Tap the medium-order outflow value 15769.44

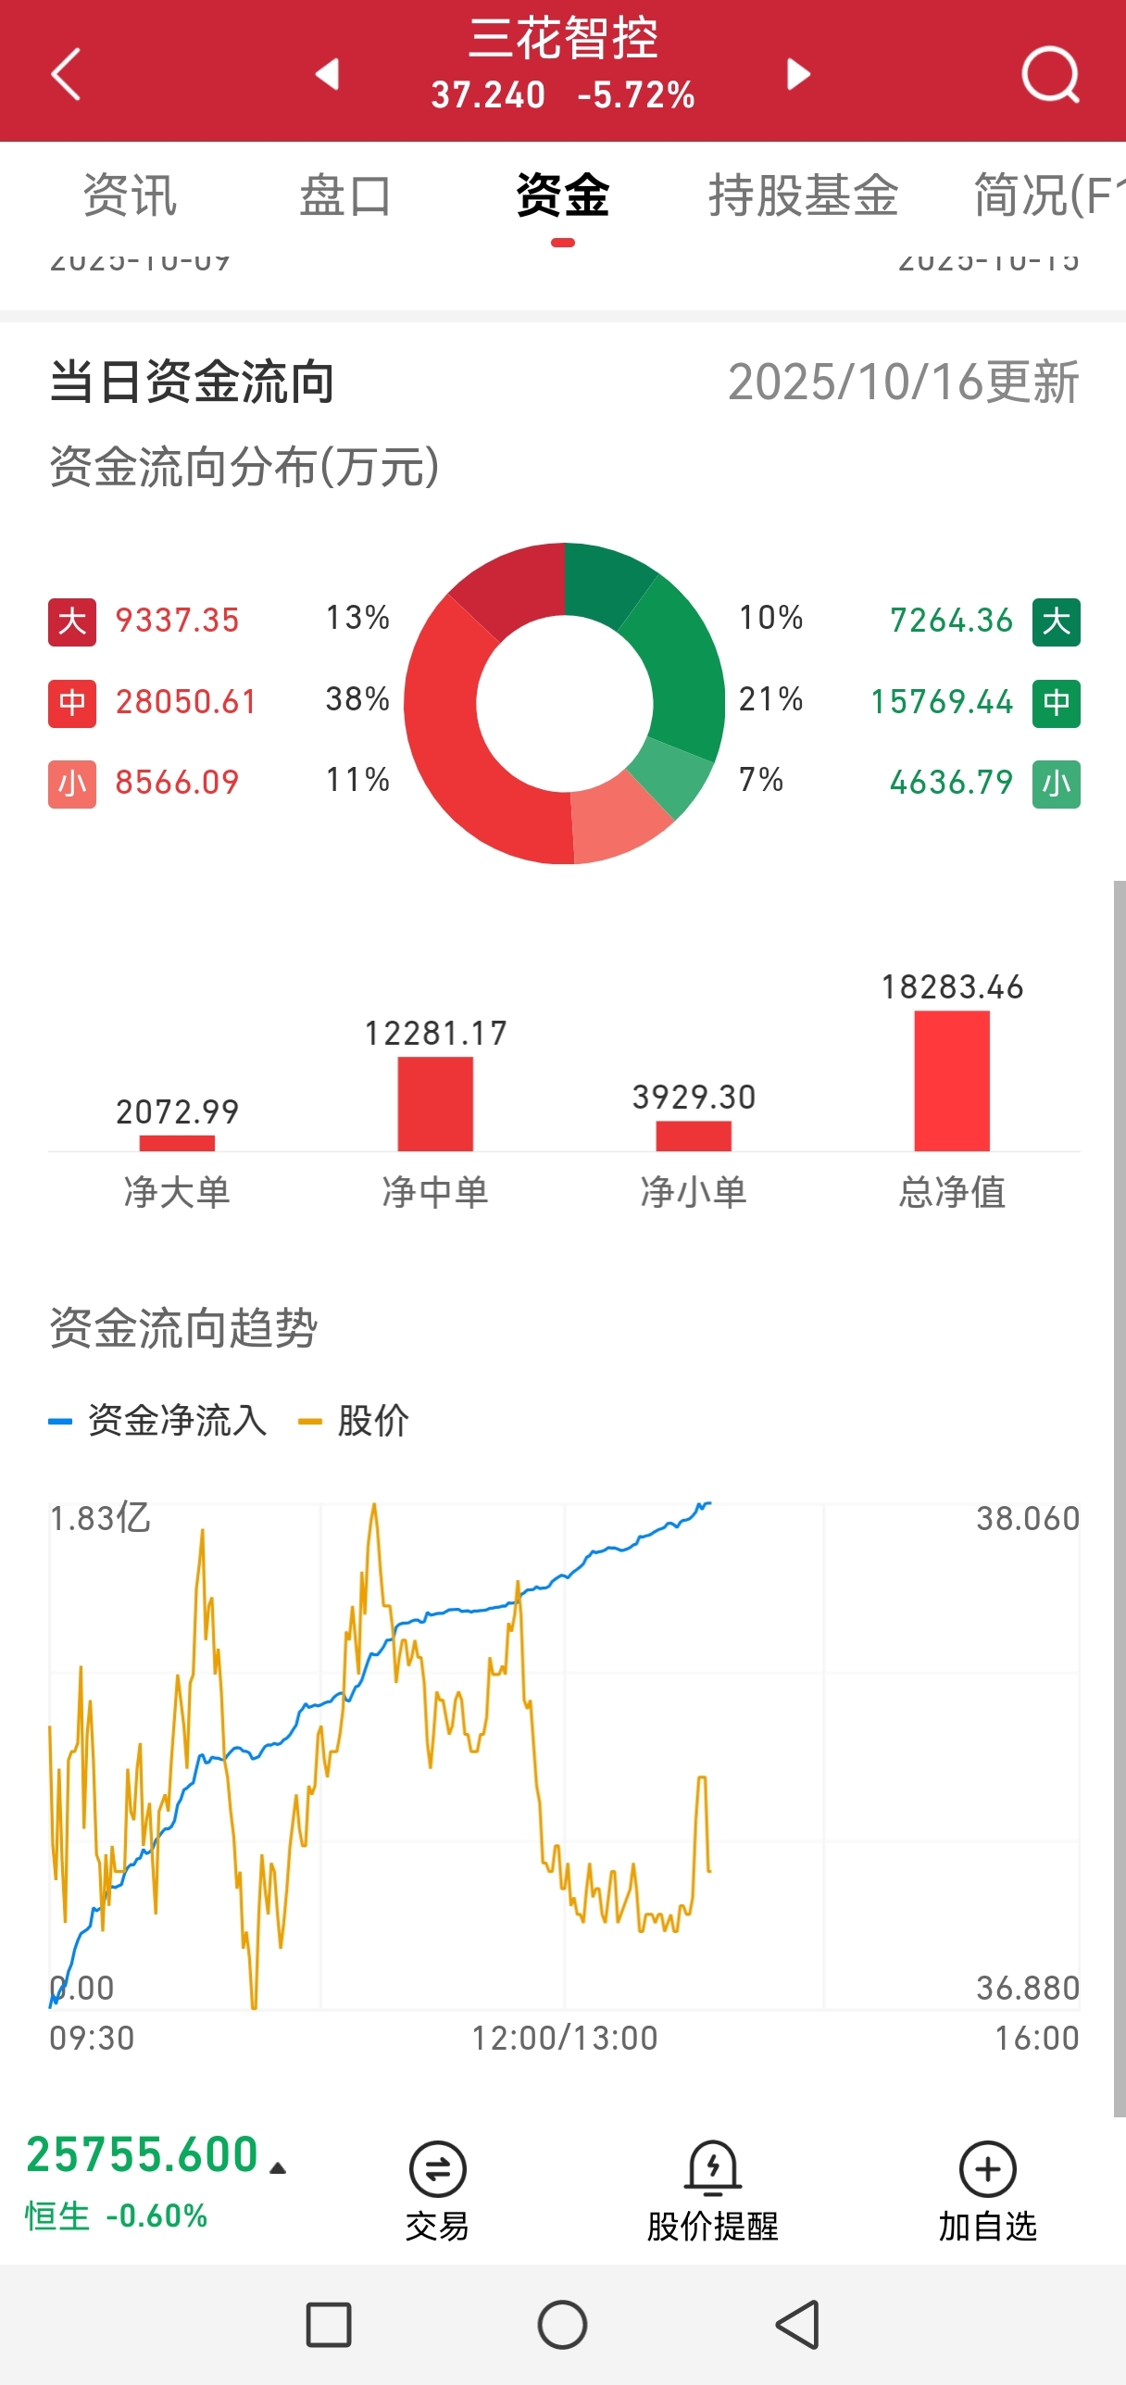(943, 702)
